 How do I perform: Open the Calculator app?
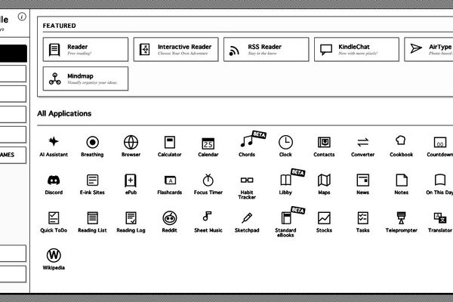170,146
